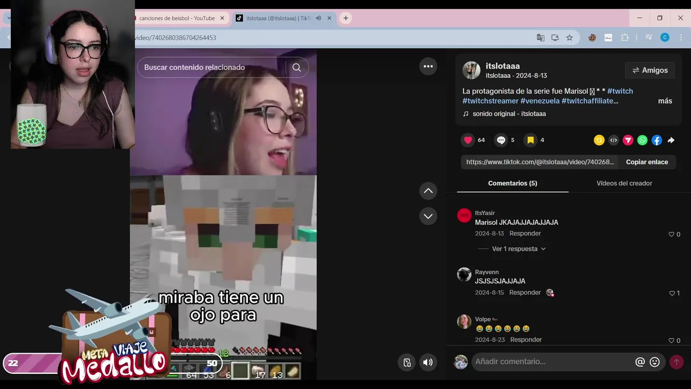Repost the video using yellow repost icon
The height and width of the screenshot is (389, 691).
(599, 140)
